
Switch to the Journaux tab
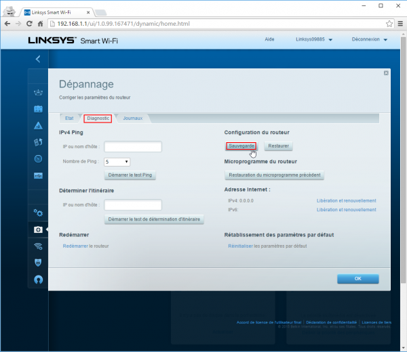(x=132, y=118)
